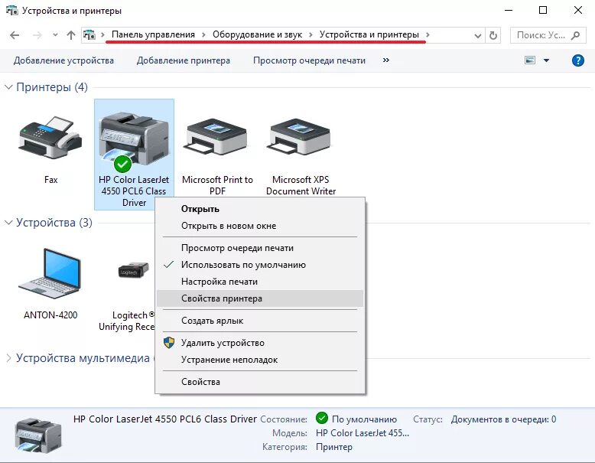This screenshot has height=463, width=595.
Task: Click the printer thumbnail in details pane
Action: [x=38, y=435]
